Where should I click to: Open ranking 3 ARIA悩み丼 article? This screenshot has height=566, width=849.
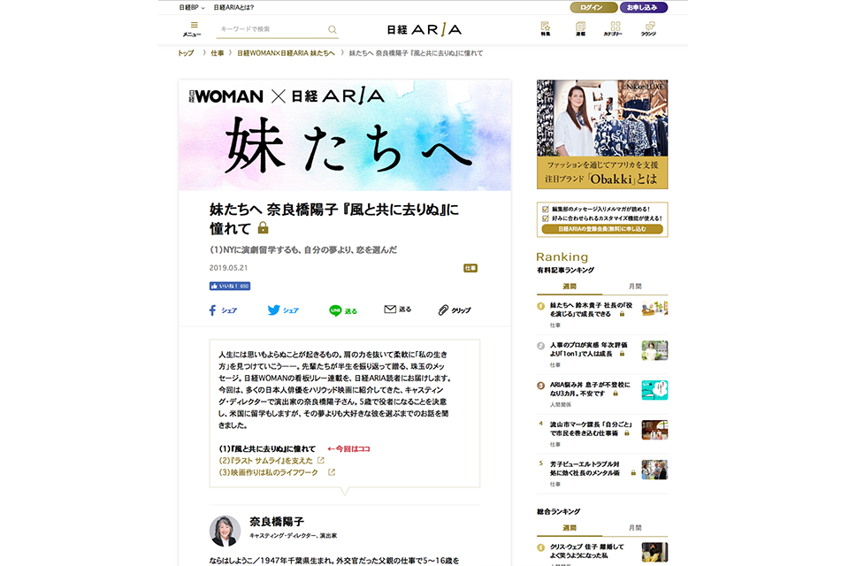tap(590, 389)
